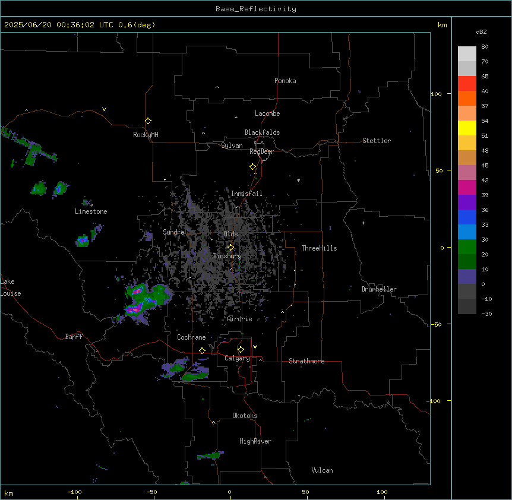Click the HighRiver label
The height and width of the screenshot is (500, 512).
click(255, 441)
